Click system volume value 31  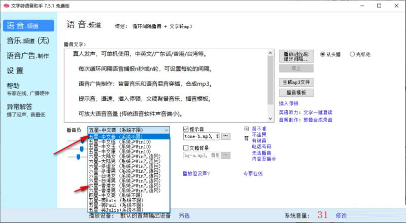[322, 215]
